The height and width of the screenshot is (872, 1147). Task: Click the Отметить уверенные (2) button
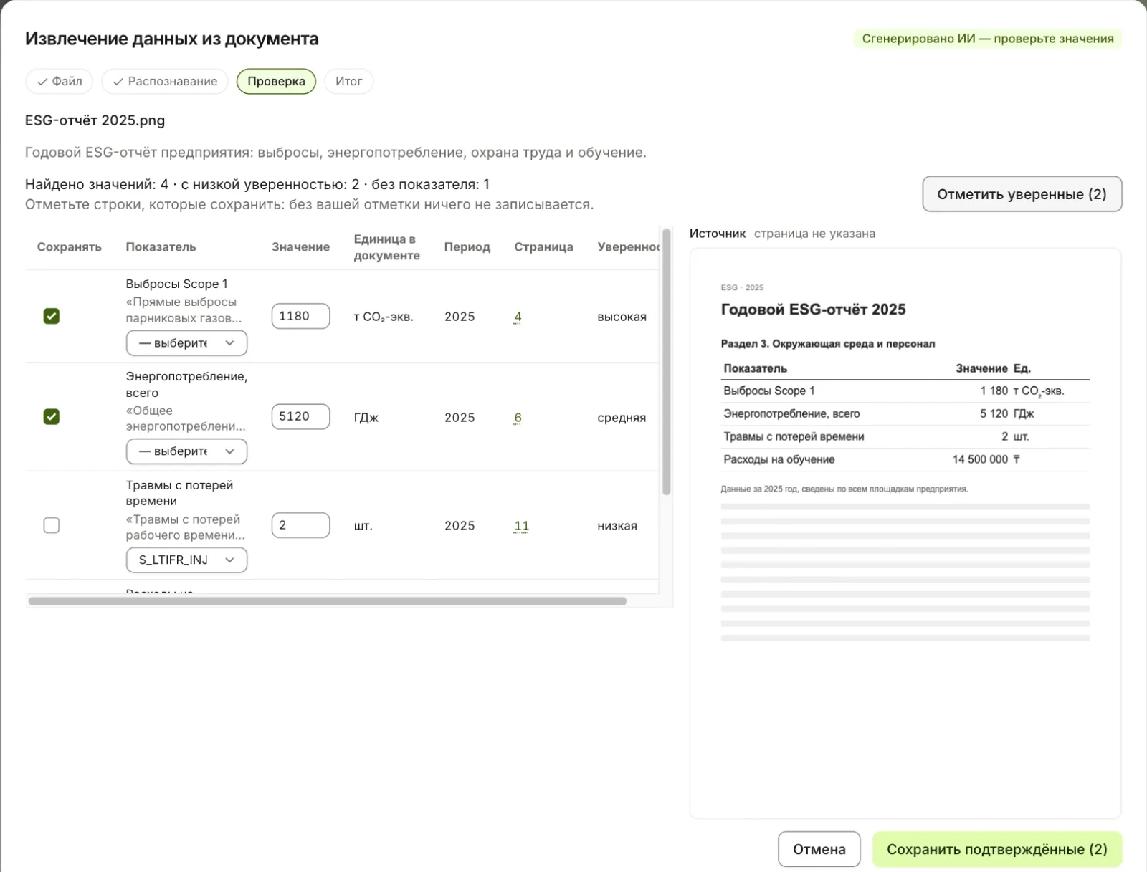coord(1022,194)
